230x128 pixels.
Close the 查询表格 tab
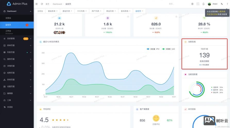pyautogui.click(x=130, y=11)
